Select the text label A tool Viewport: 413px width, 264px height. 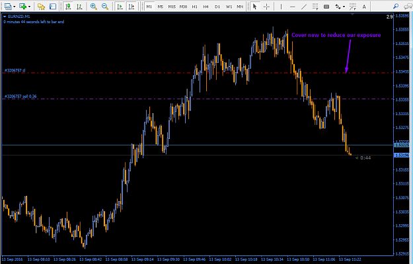point(364,7)
